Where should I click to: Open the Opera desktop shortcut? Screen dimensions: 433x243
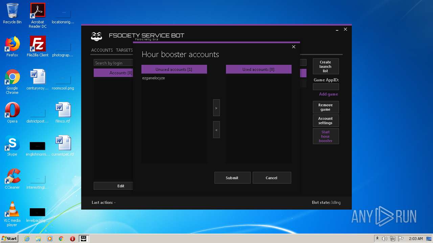[x=12, y=113]
